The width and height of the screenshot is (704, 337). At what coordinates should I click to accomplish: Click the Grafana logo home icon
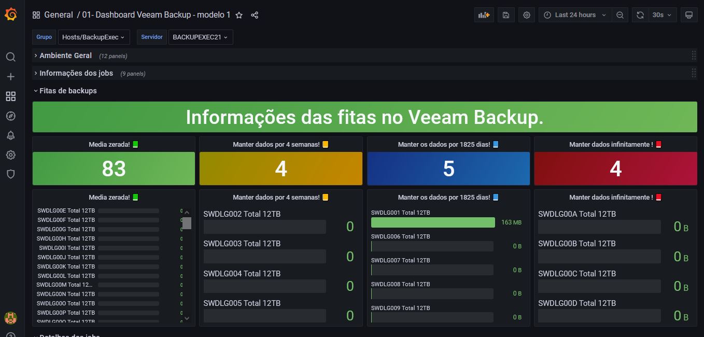click(10, 15)
